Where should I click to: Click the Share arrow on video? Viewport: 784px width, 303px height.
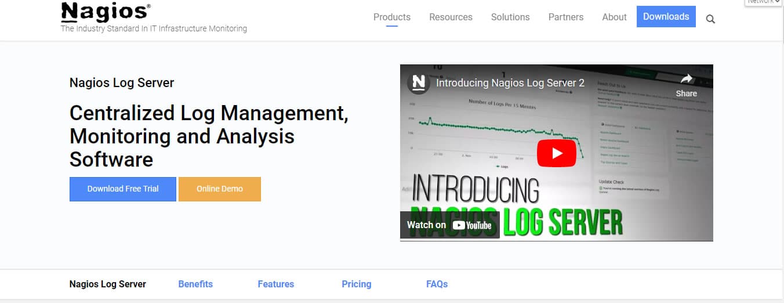click(686, 85)
